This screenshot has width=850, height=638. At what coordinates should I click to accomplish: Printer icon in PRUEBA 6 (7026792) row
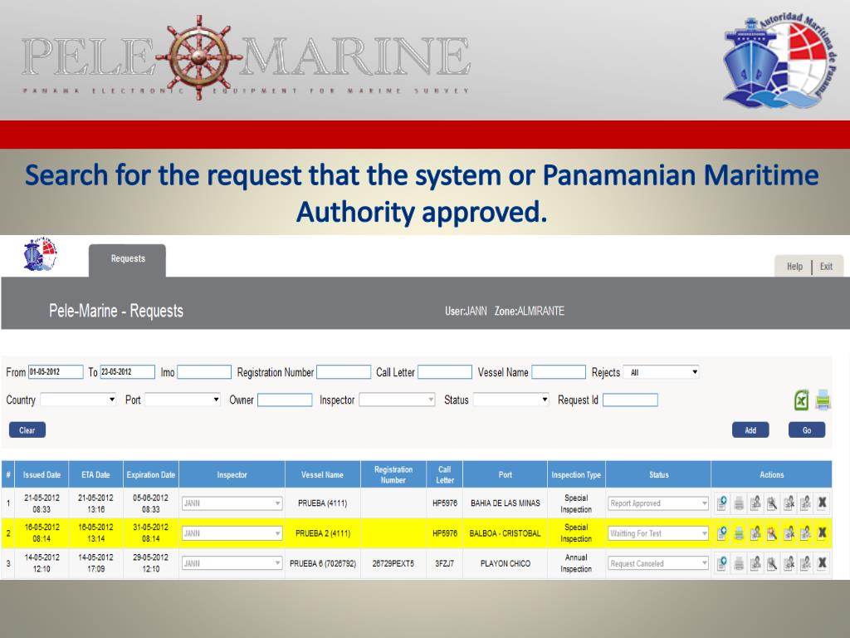point(739,564)
